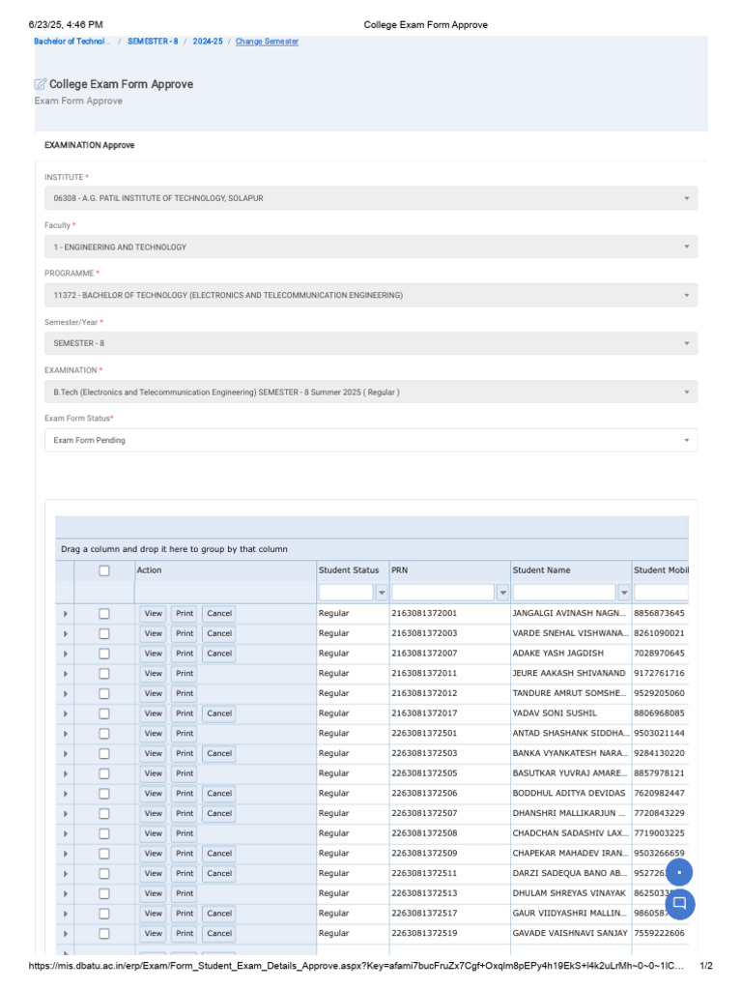The width and height of the screenshot is (742, 990).
Task: Click SEMESTER - 8 breadcrumb
Action: click(x=153, y=41)
